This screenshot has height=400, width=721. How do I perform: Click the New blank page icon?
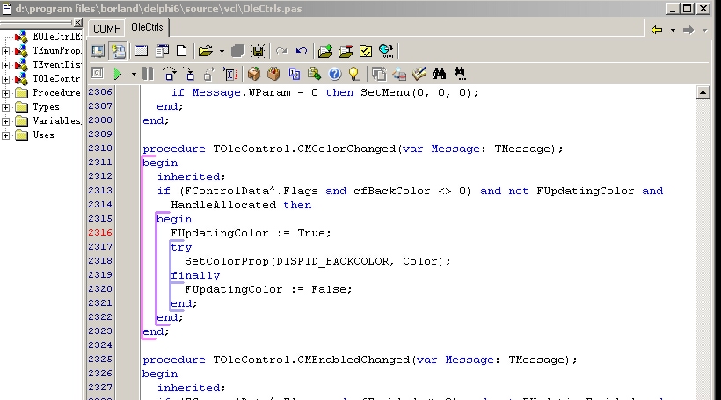click(x=182, y=51)
